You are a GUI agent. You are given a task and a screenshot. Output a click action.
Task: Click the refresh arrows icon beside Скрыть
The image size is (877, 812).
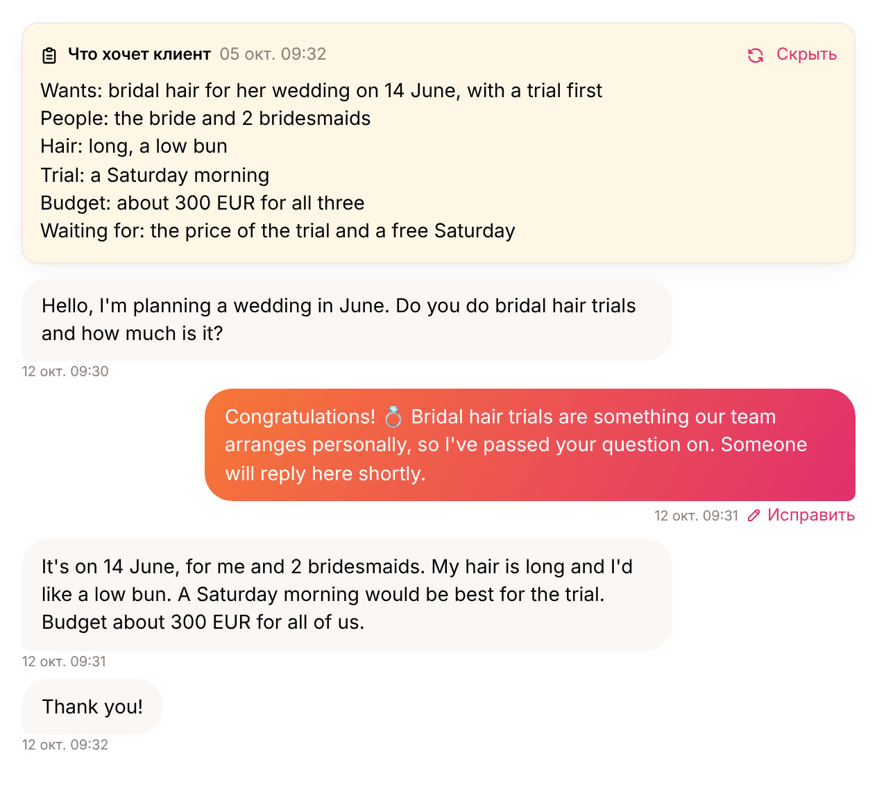756,55
